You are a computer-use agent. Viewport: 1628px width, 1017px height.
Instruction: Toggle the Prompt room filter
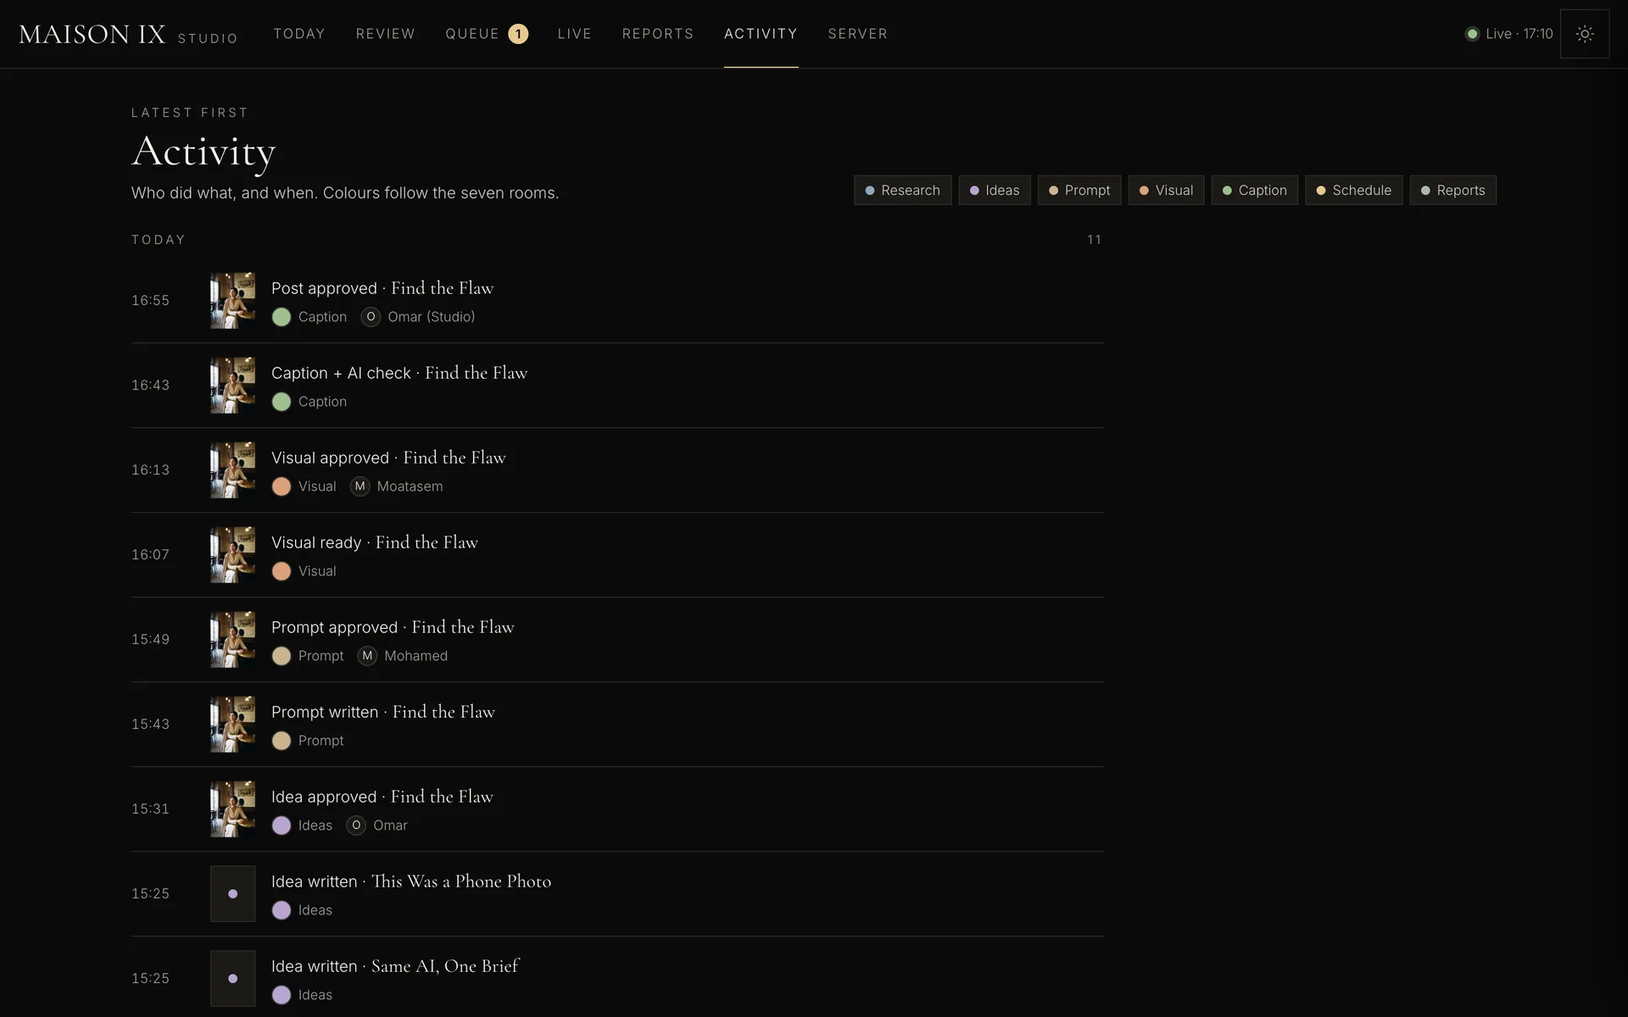click(1079, 191)
